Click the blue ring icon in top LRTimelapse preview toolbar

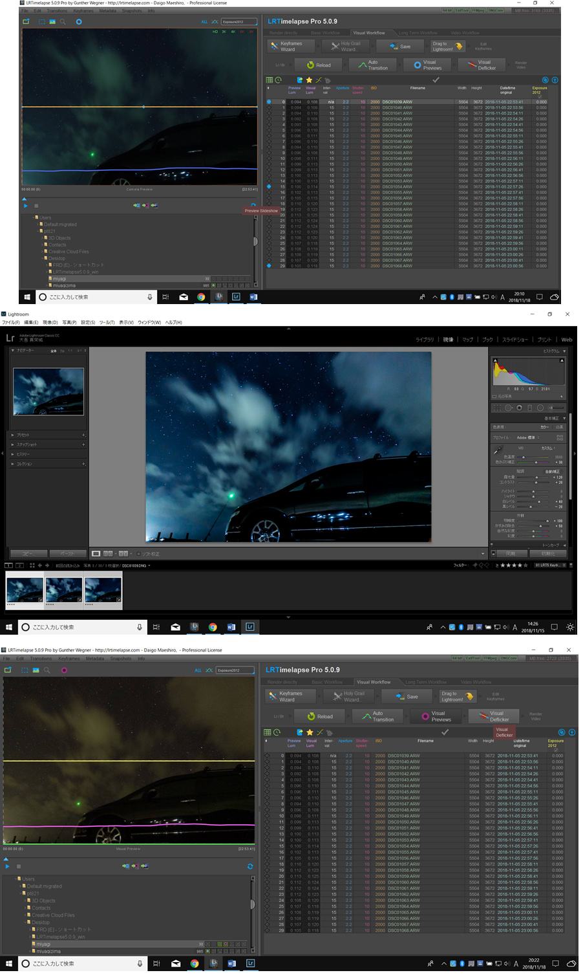pos(79,21)
